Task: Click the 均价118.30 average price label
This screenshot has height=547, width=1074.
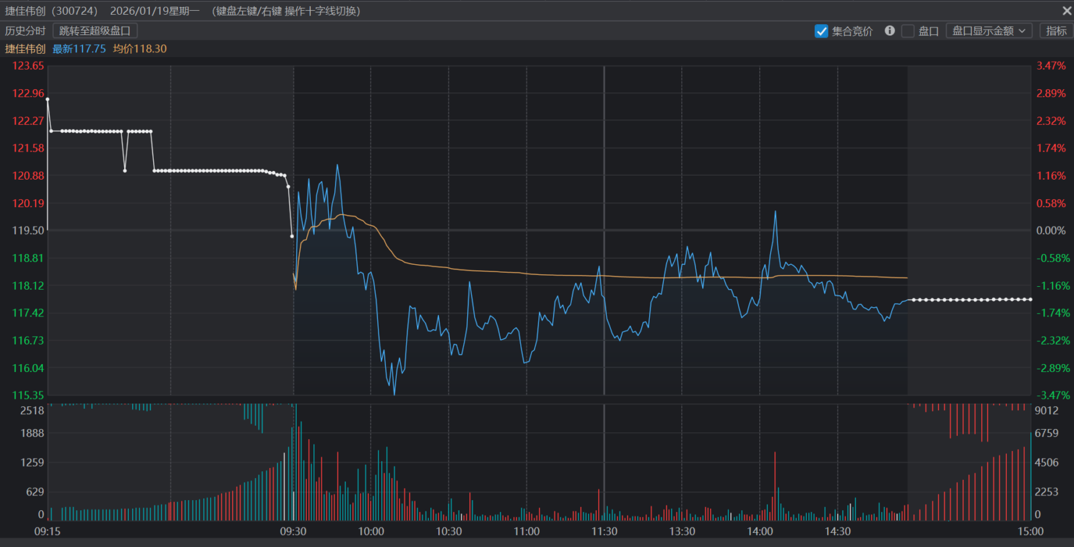Action: click(140, 49)
